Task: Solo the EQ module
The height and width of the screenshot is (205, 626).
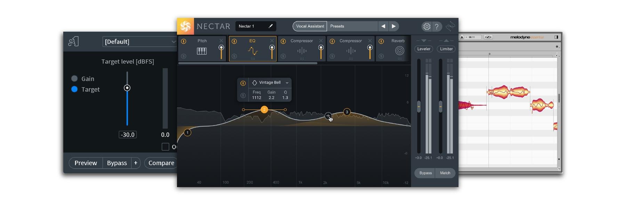Action: 234,56
